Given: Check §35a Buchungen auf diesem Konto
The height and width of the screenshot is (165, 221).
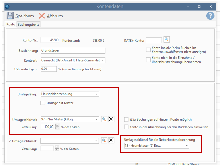Looking at the screenshot, I should click(126, 119).
